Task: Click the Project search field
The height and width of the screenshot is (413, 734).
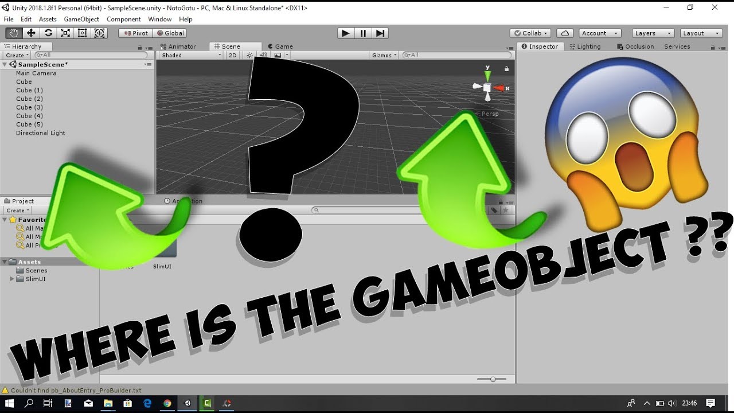Action: [x=397, y=211]
